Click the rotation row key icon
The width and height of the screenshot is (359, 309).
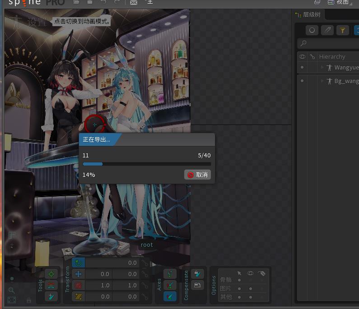click(145, 263)
